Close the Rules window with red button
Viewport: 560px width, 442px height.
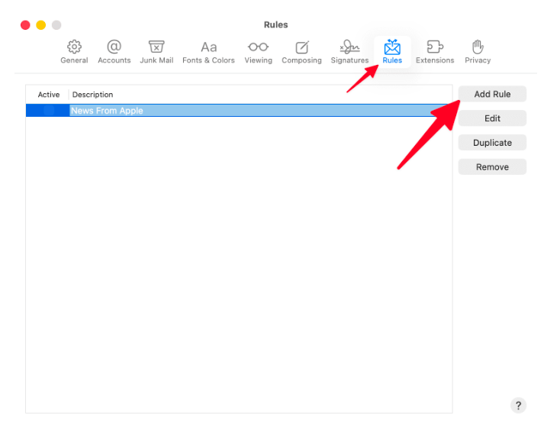[x=25, y=25]
